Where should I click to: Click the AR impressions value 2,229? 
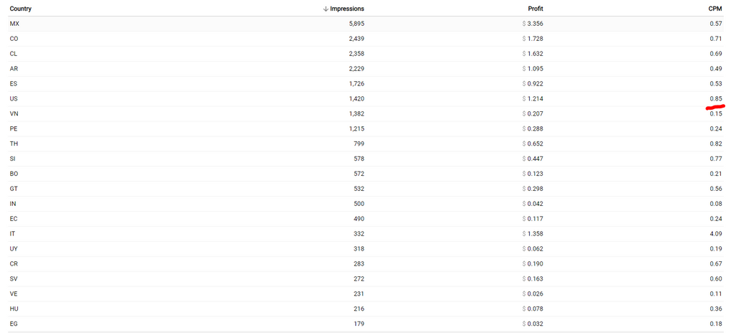click(356, 69)
